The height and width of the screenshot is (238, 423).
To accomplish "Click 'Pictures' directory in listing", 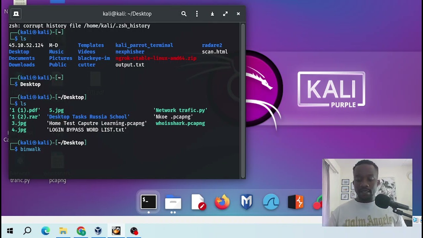I will 60,58.
